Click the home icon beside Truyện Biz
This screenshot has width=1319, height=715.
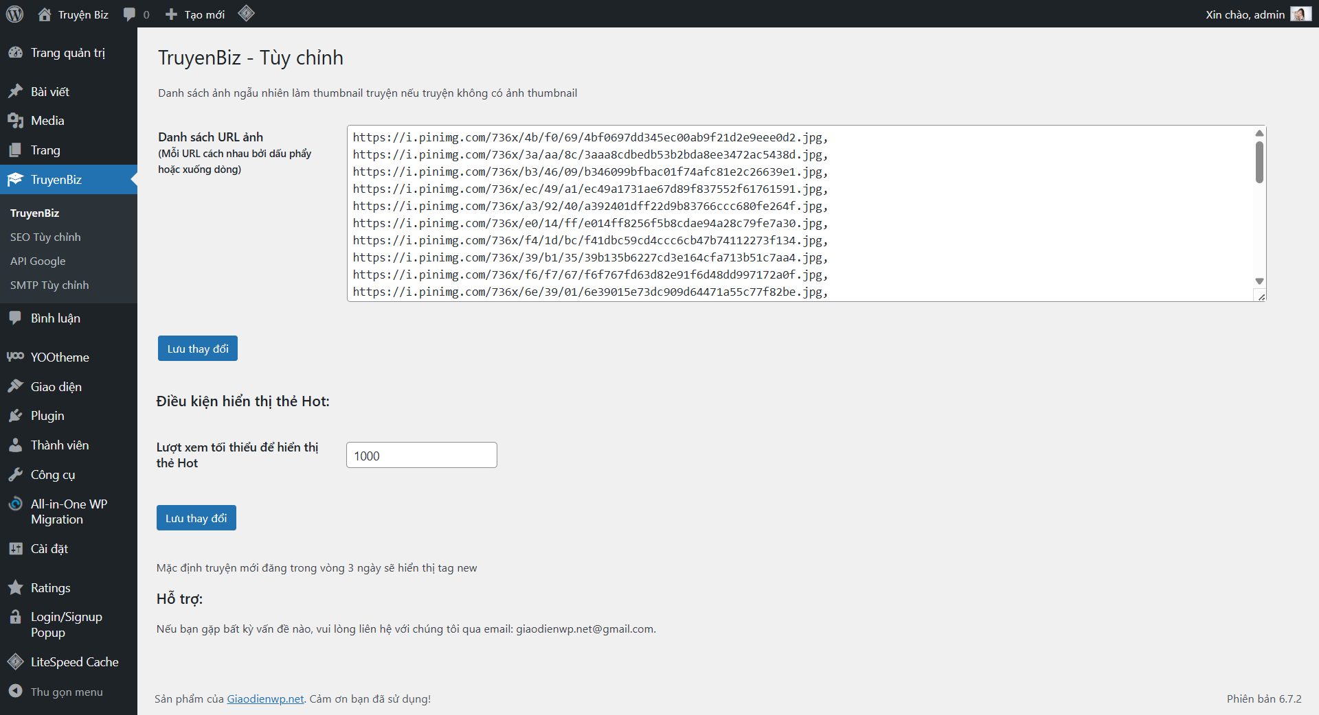(45, 14)
